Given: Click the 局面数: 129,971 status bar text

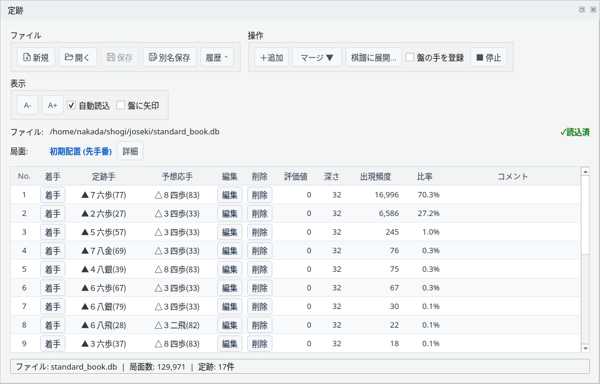Looking at the screenshot, I should coord(157,367).
